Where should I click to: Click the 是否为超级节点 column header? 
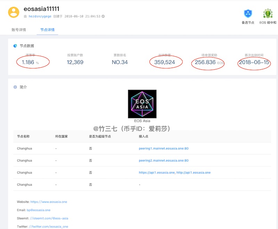100,136
